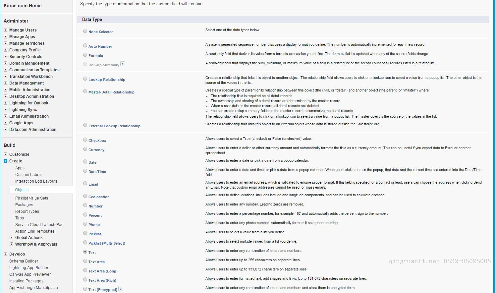Viewport: 495px width, 293px height.
Task: Select Percent radio button
Action: (85, 214)
